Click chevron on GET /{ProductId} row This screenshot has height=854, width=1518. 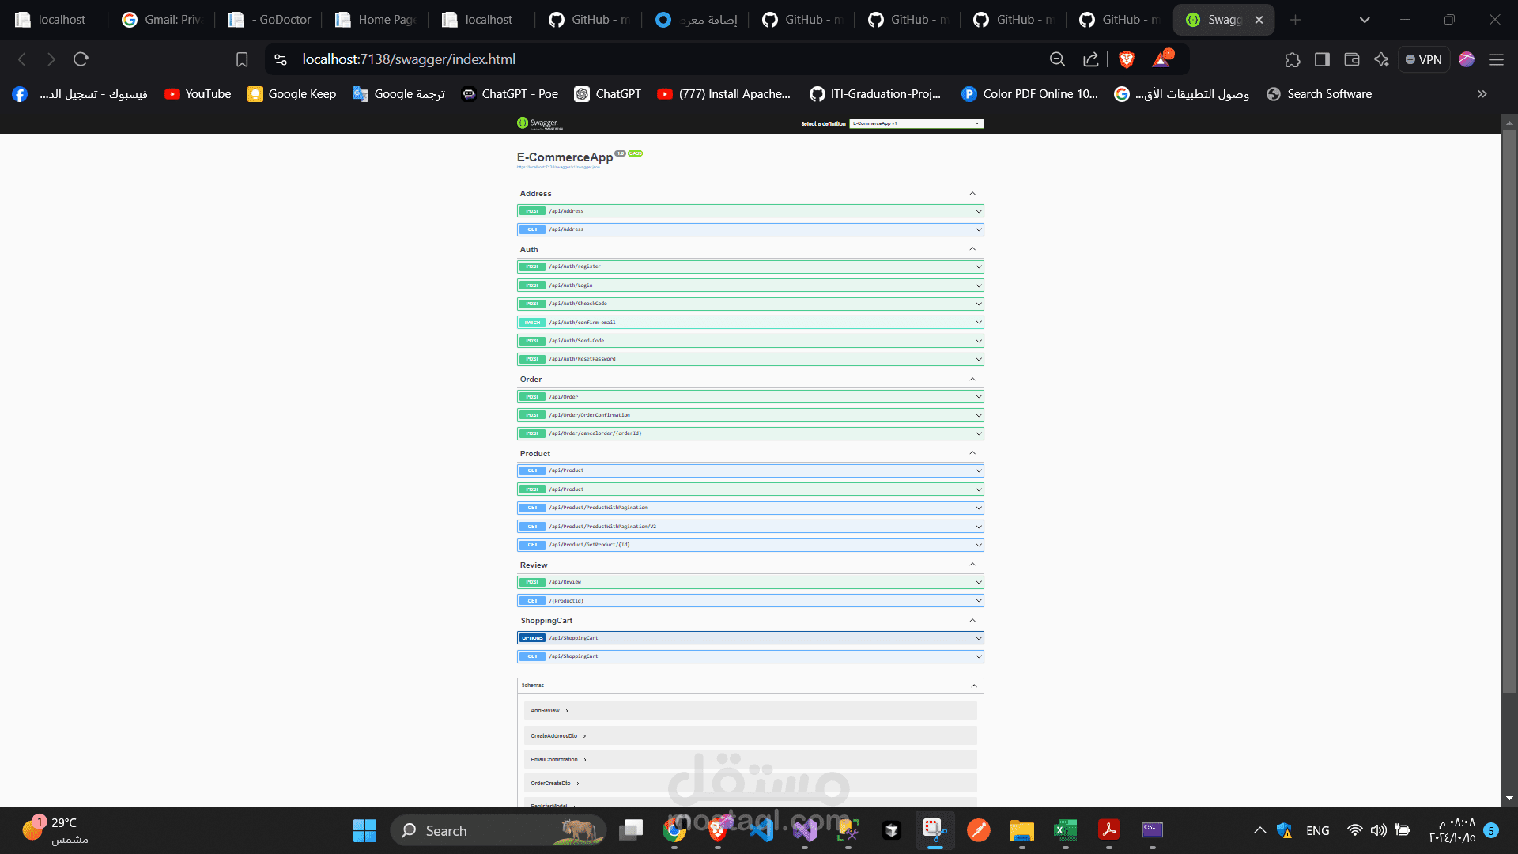coord(979,601)
